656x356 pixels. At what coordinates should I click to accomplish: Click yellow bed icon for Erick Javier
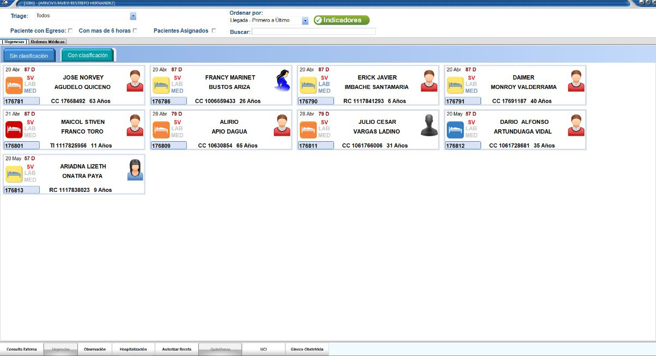click(308, 86)
